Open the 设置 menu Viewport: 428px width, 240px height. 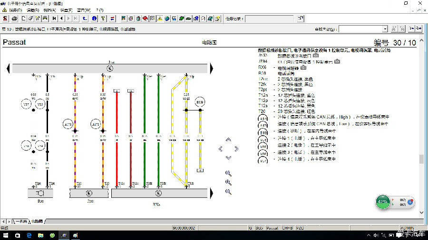66,10
